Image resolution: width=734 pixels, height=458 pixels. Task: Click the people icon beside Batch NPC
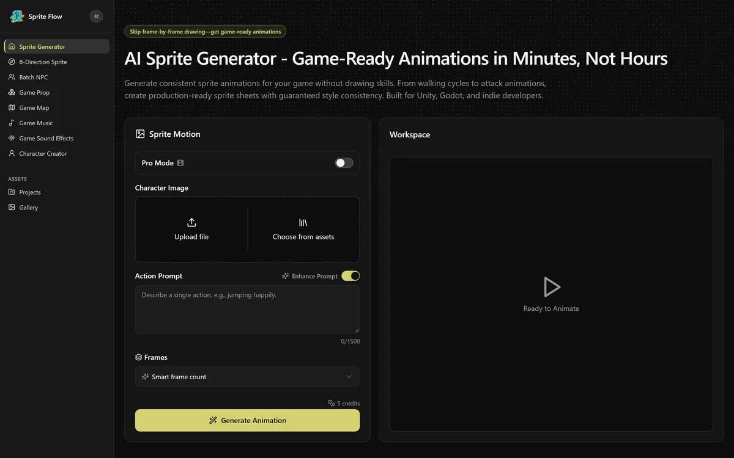pos(12,77)
